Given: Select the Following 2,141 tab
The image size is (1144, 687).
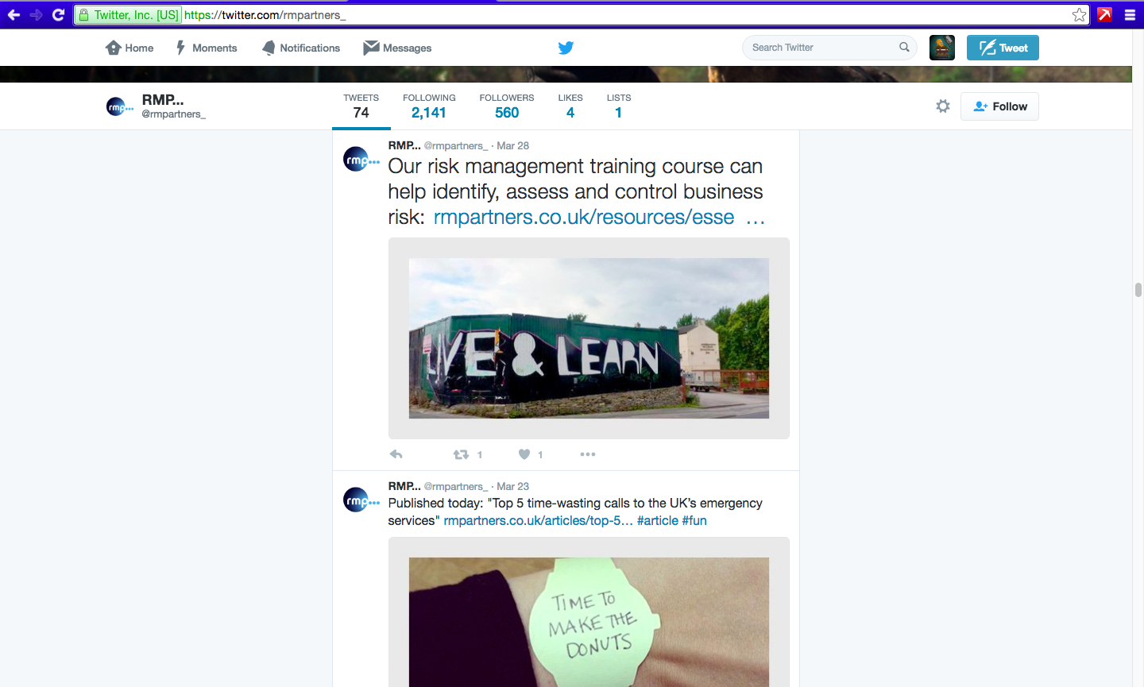Looking at the screenshot, I should (429, 106).
